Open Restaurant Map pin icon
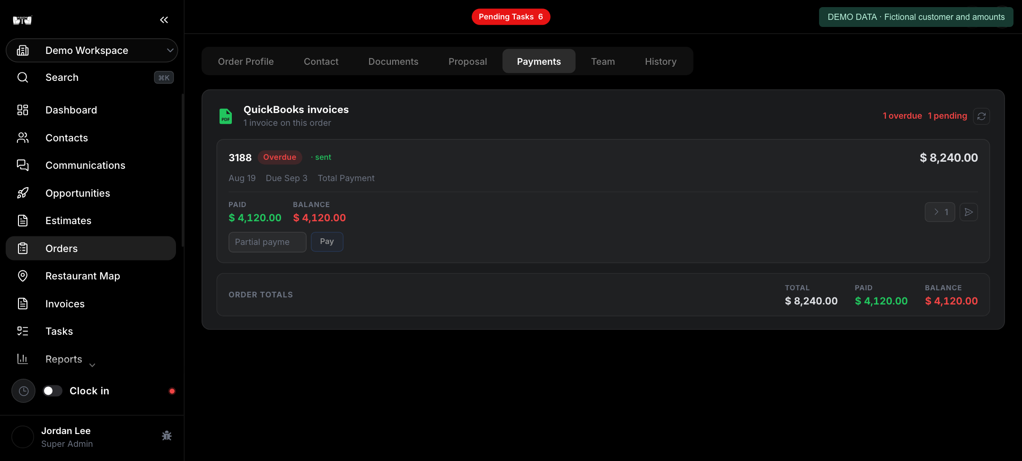The width and height of the screenshot is (1022, 461). point(23,276)
